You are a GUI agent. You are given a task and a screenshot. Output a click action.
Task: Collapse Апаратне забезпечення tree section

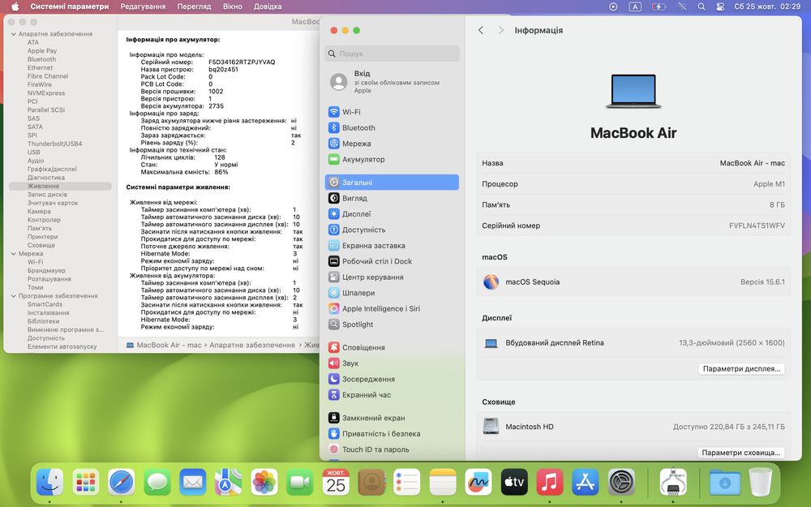[x=14, y=34]
